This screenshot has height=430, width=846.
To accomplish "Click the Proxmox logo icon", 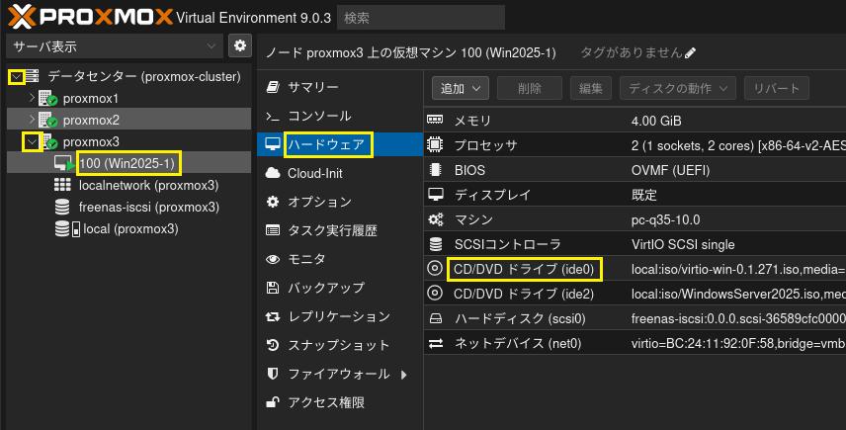I will [22, 17].
